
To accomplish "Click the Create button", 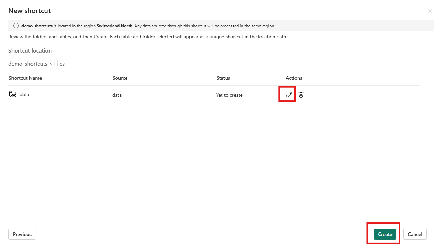I will pos(385,234).
